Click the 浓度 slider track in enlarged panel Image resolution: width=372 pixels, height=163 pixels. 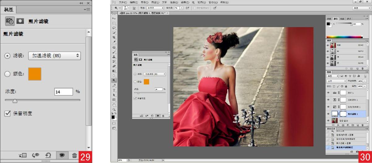42,100
